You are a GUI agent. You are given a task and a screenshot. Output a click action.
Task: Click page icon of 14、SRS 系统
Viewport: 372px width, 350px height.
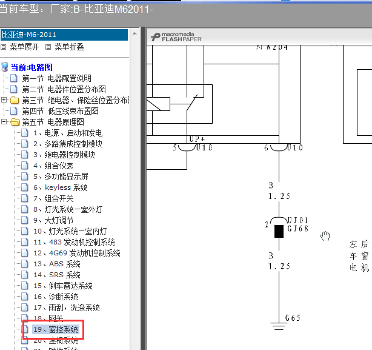click(25, 275)
